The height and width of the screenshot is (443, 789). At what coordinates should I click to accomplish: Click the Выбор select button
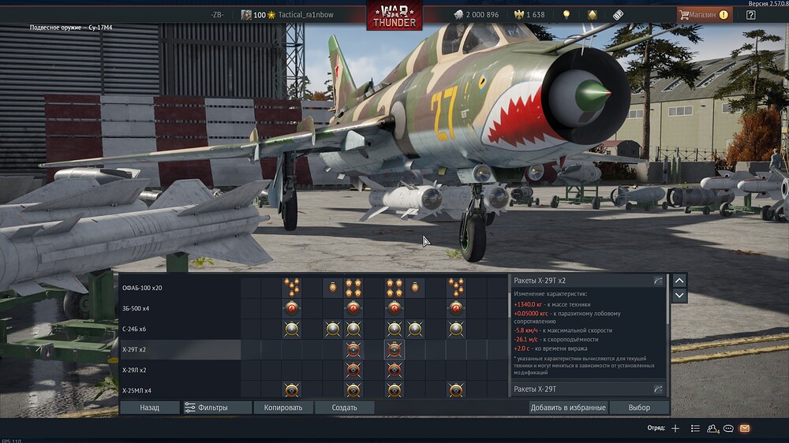coord(639,408)
